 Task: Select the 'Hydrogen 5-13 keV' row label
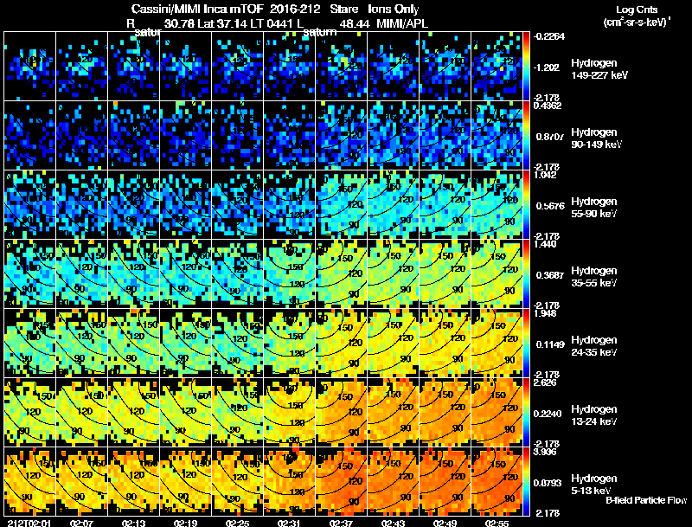tap(593, 485)
